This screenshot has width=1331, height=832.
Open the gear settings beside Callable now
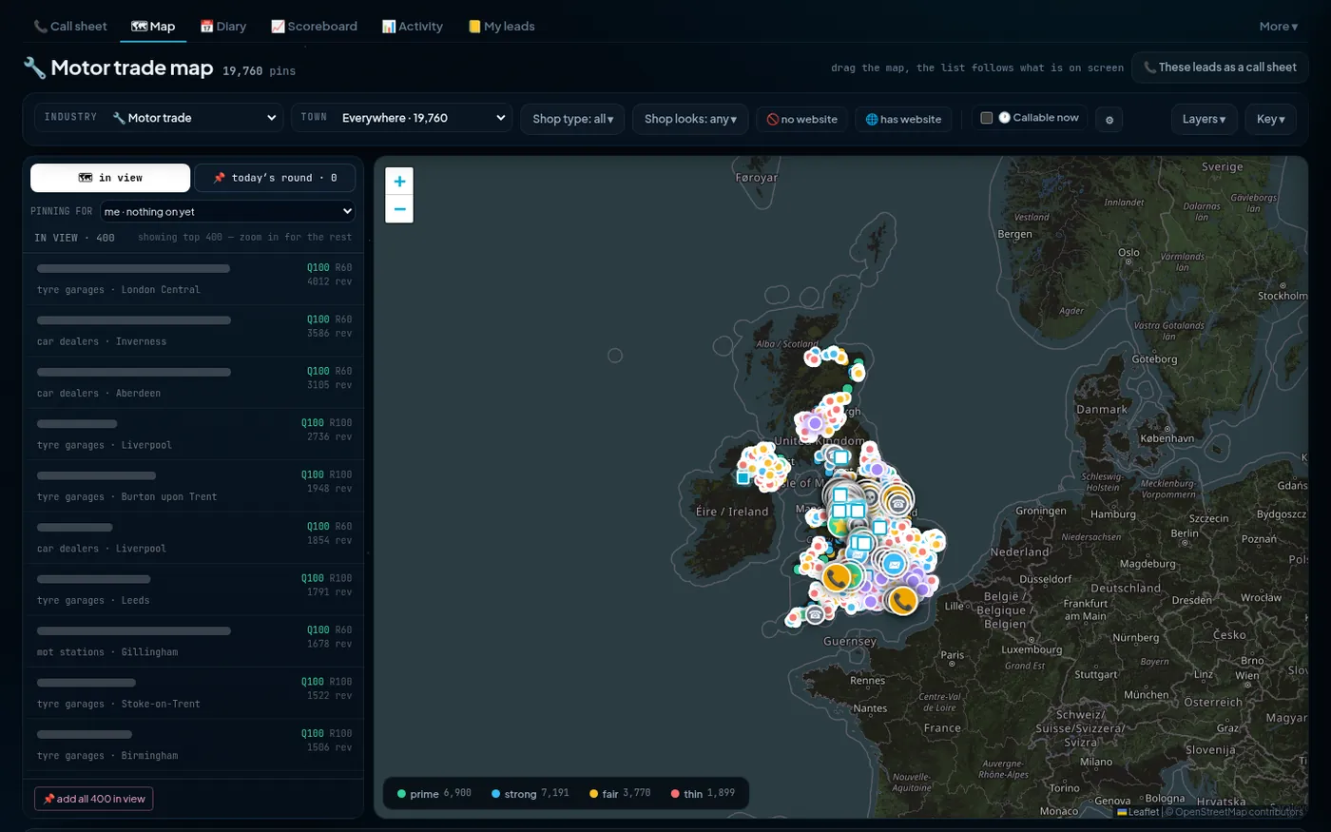click(1109, 120)
